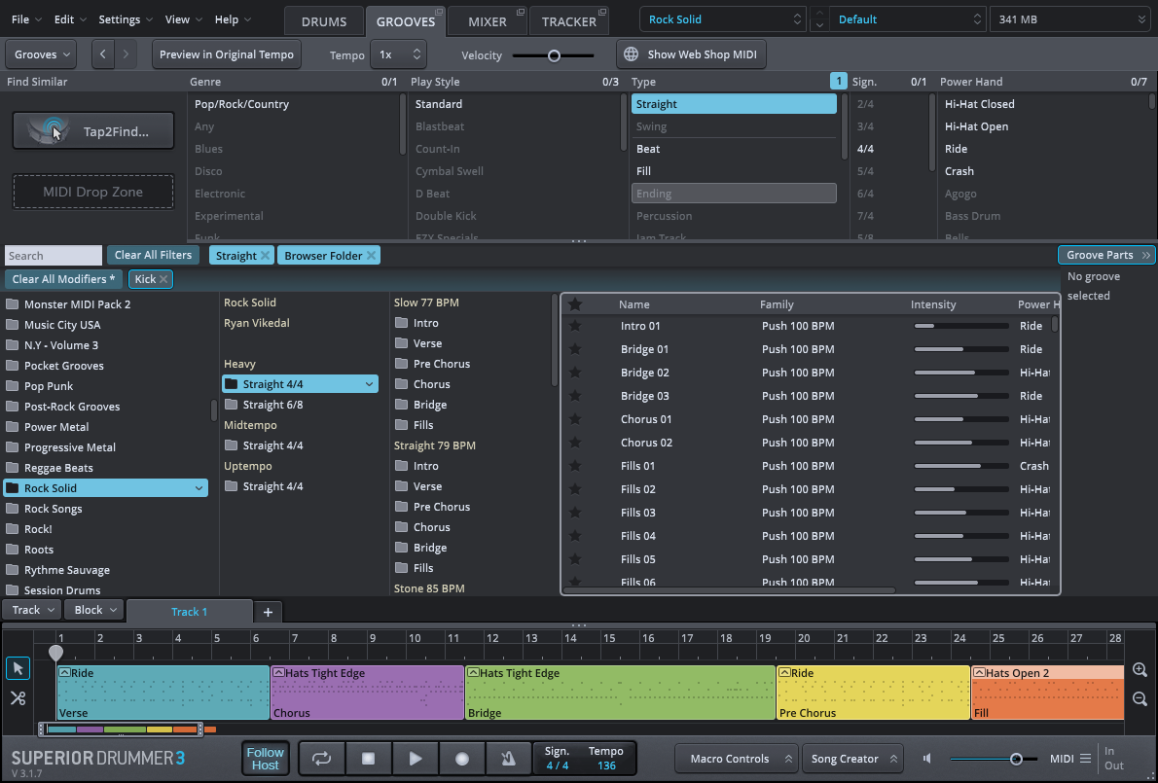Zoom in on the song track

[x=1140, y=670]
